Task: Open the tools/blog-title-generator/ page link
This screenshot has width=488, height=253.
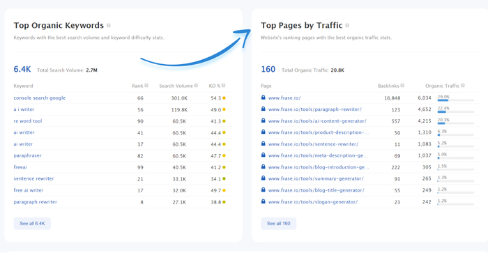Action: tap(317, 190)
